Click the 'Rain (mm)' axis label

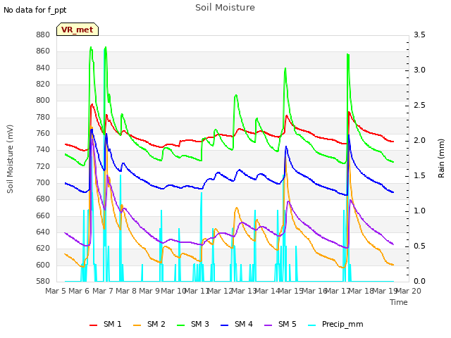coord(441,158)
